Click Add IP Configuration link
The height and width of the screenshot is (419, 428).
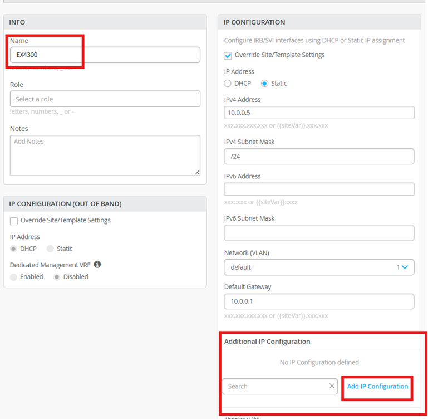tap(377, 386)
